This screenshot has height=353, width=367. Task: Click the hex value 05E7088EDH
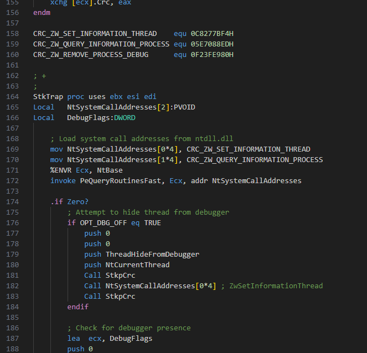tap(212, 44)
